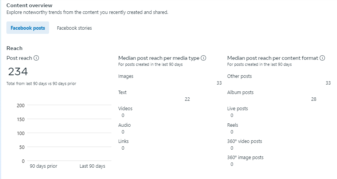Select the Album posts format label
Screen dimensions: 337x179
(240, 93)
